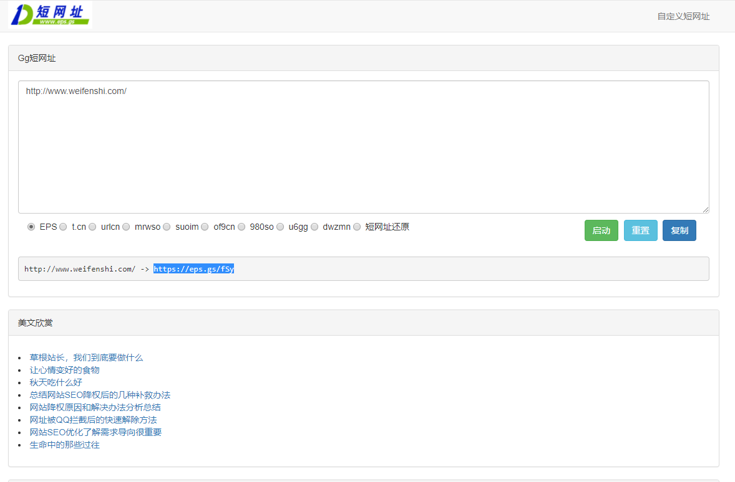Open article 秋天吃什么好
Viewport: 735px width, 482px height.
click(54, 382)
